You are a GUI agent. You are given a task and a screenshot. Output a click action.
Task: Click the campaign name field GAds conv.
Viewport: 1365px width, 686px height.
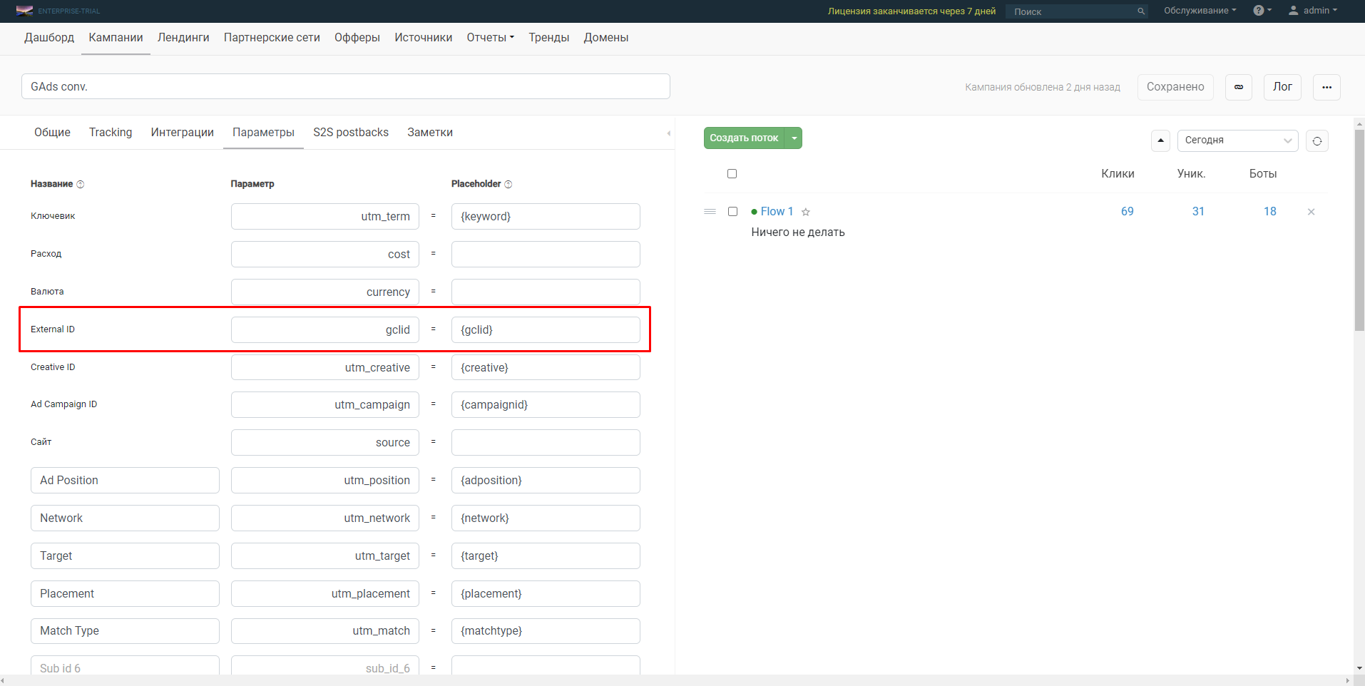346,86
